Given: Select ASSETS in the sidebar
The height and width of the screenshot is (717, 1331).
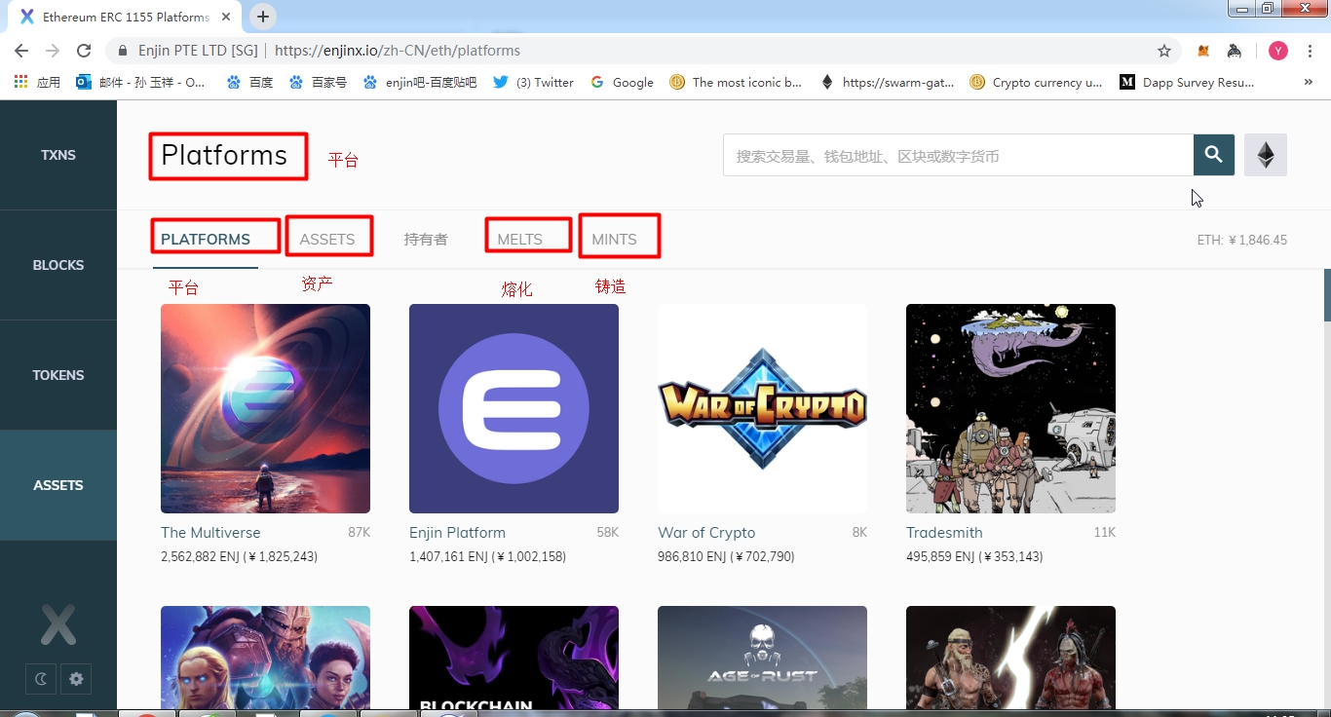Looking at the screenshot, I should tap(58, 485).
